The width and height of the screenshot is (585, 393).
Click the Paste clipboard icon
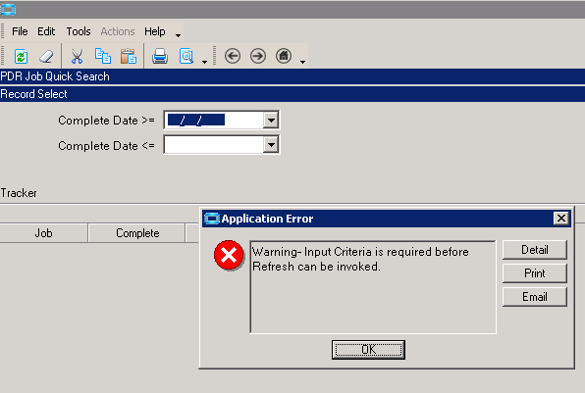pos(129,57)
